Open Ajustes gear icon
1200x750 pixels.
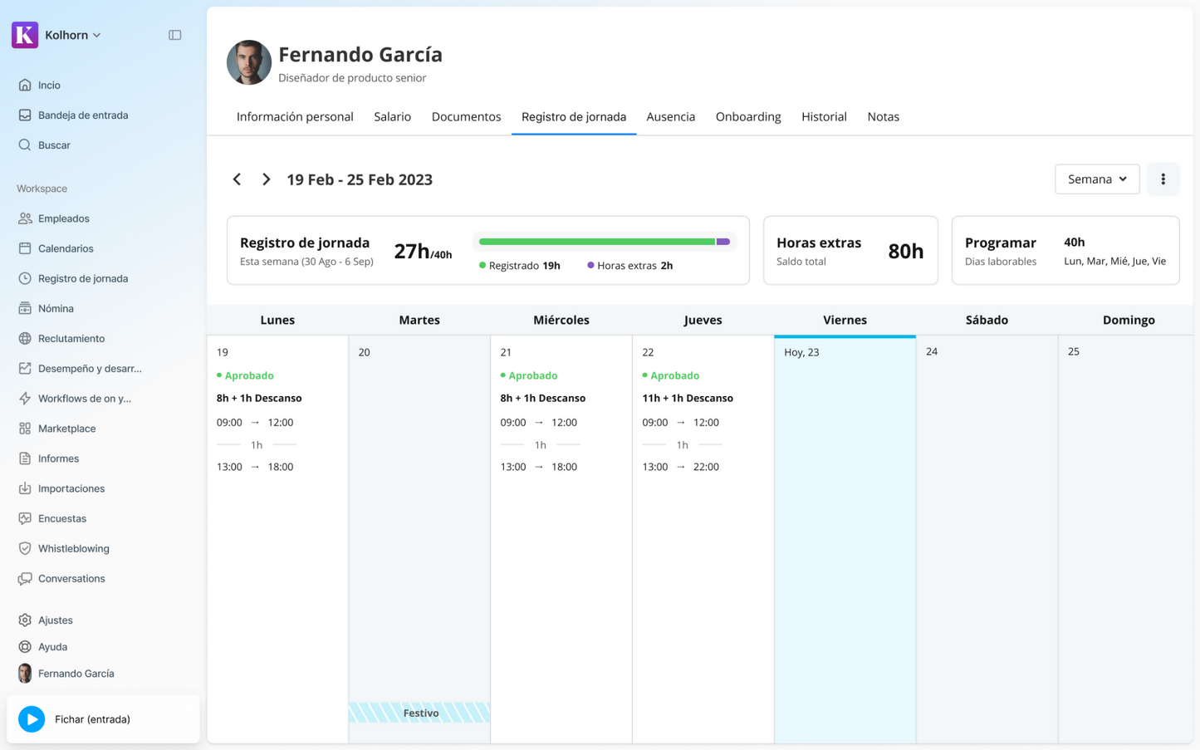[x=25, y=620]
